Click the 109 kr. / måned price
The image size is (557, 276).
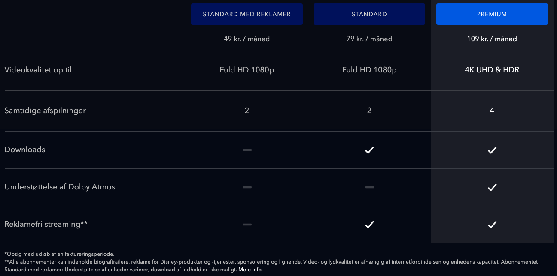pyautogui.click(x=492, y=39)
